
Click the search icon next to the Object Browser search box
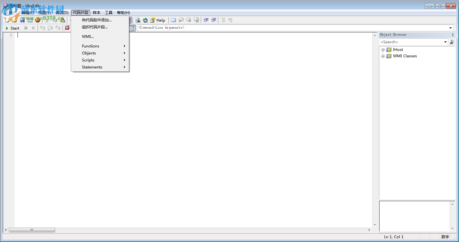pyautogui.click(x=452, y=42)
